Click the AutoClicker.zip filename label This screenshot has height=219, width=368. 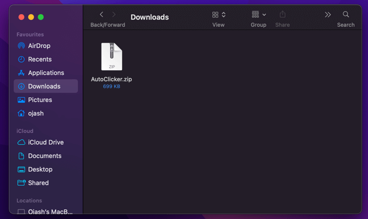[111, 79]
